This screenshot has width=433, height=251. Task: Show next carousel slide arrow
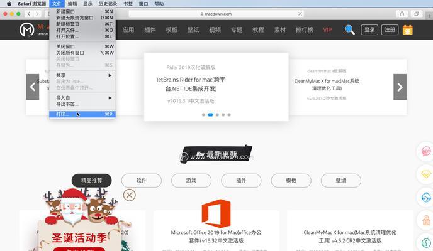coord(400,87)
